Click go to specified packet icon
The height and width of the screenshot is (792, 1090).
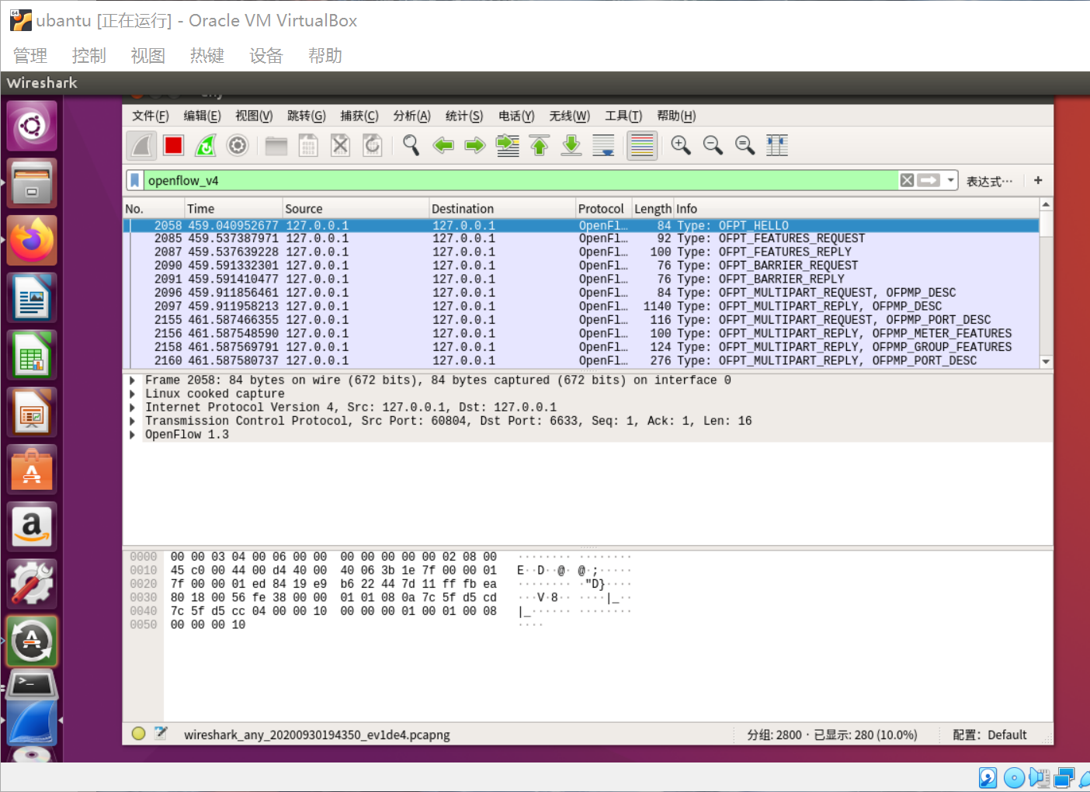coord(508,145)
